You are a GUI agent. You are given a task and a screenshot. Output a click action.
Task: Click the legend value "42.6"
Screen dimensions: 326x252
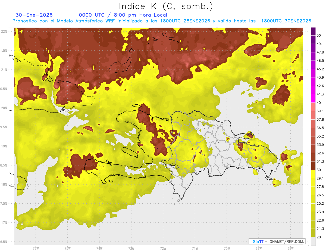point(321,86)
